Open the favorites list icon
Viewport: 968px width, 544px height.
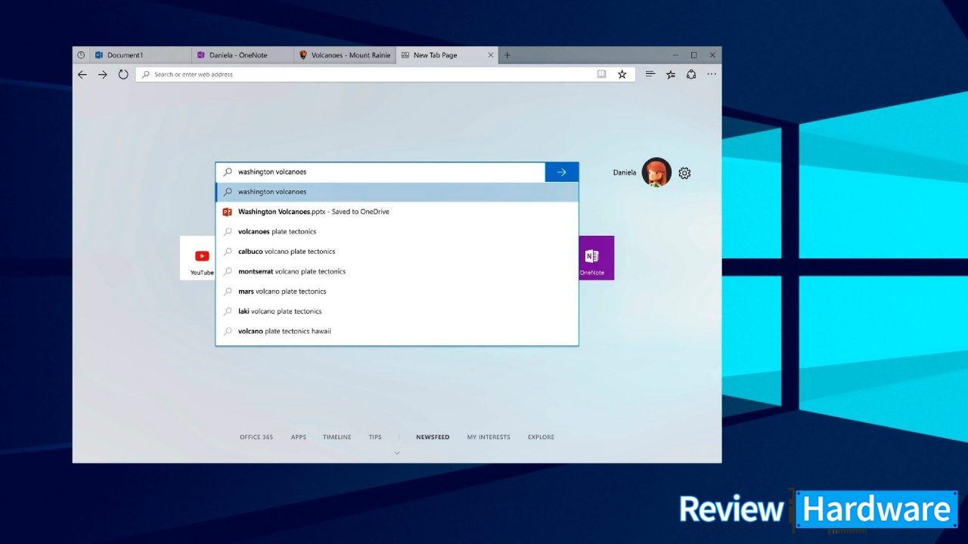pyautogui.click(x=671, y=75)
